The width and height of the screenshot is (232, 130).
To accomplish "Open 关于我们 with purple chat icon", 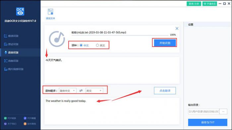I will pos(10,124).
